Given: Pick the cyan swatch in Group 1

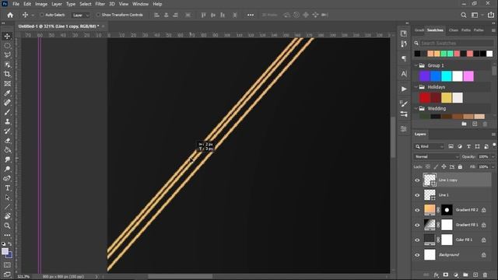Looking at the screenshot, I should (x=446, y=76).
